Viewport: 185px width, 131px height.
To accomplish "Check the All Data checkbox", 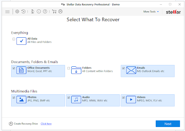I will click(14, 39).
